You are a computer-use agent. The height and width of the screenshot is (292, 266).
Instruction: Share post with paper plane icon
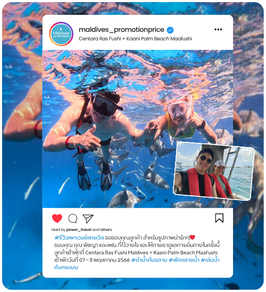point(88,218)
